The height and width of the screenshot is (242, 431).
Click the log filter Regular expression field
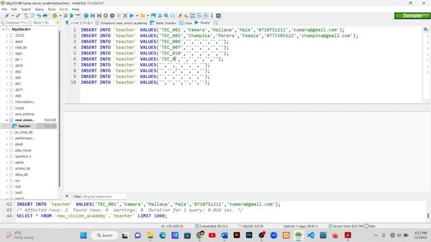coord(104,196)
